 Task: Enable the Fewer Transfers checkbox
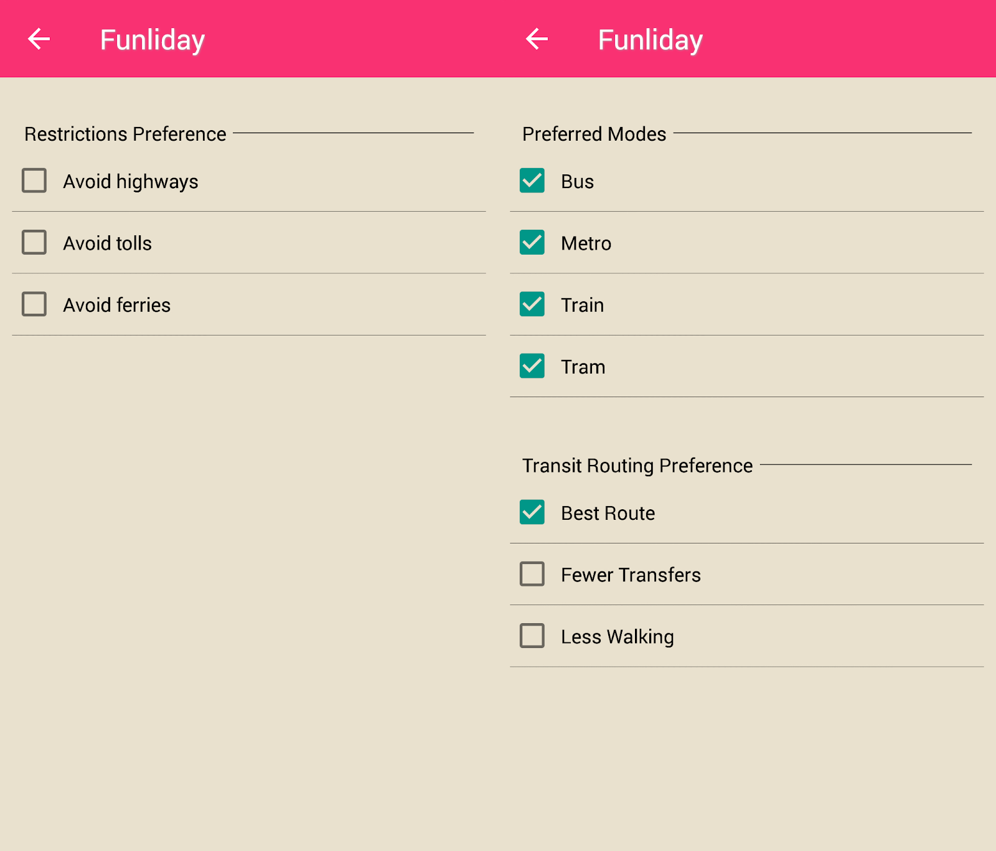(532, 574)
